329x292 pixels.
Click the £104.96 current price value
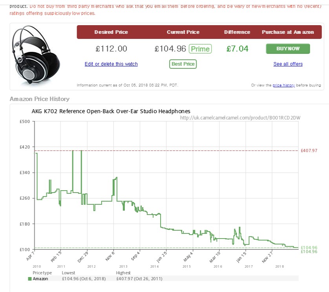[170, 49]
